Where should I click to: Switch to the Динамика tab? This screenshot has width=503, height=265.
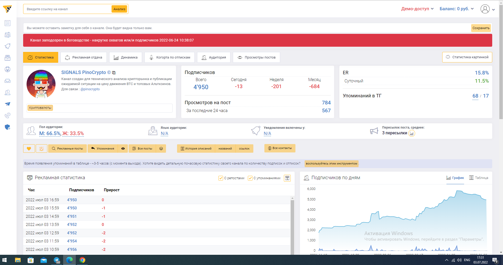pos(125,57)
